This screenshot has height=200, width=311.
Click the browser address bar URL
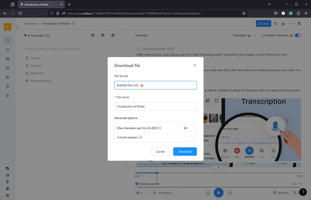tap(134, 13)
